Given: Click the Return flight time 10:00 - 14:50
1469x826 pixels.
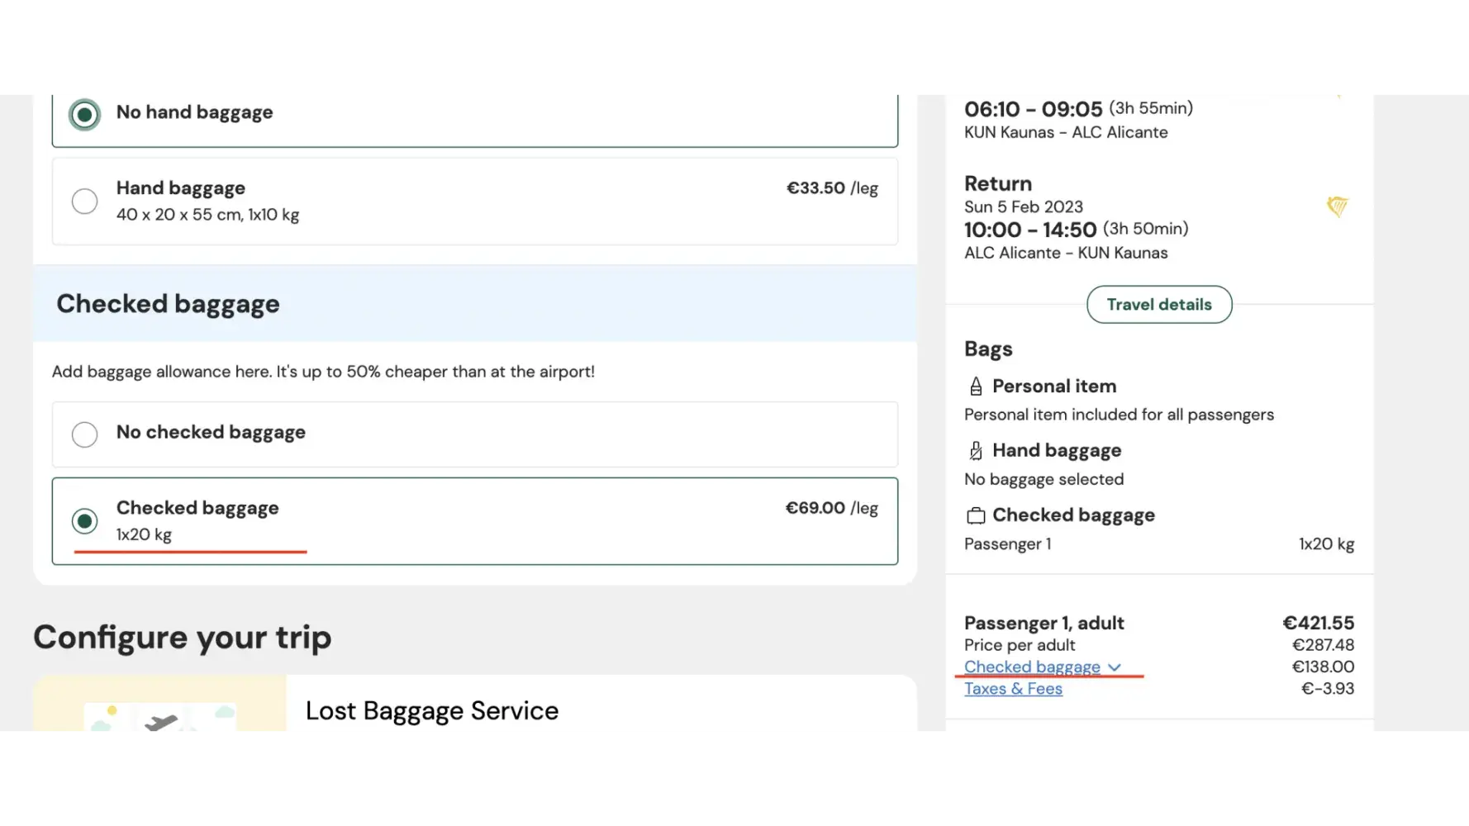Looking at the screenshot, I should 1029,230.
